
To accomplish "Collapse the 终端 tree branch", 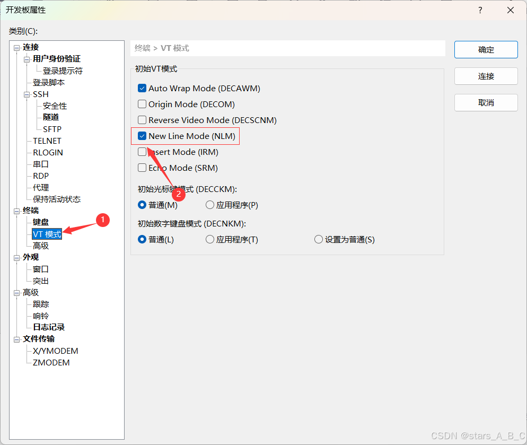I will point(16,210).
